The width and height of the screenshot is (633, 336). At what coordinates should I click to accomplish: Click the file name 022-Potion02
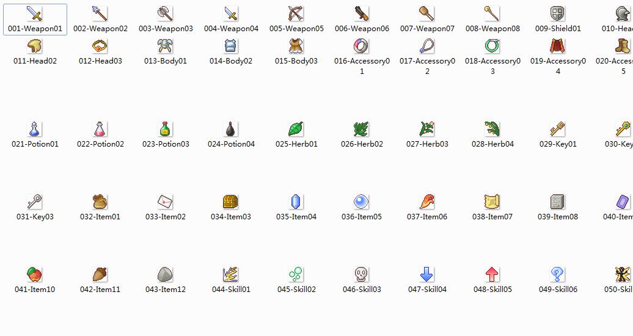[100, 144]
